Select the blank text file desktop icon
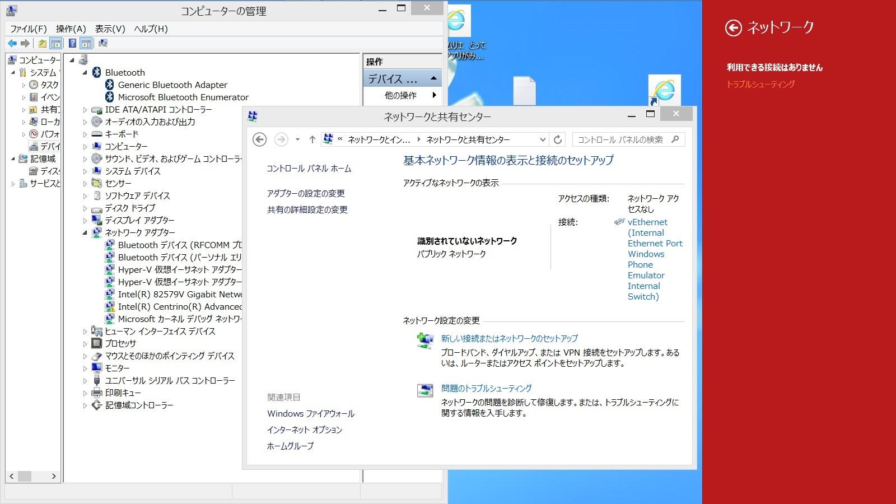The width and height of the screenshot is (896, 504). pos(524,91)
